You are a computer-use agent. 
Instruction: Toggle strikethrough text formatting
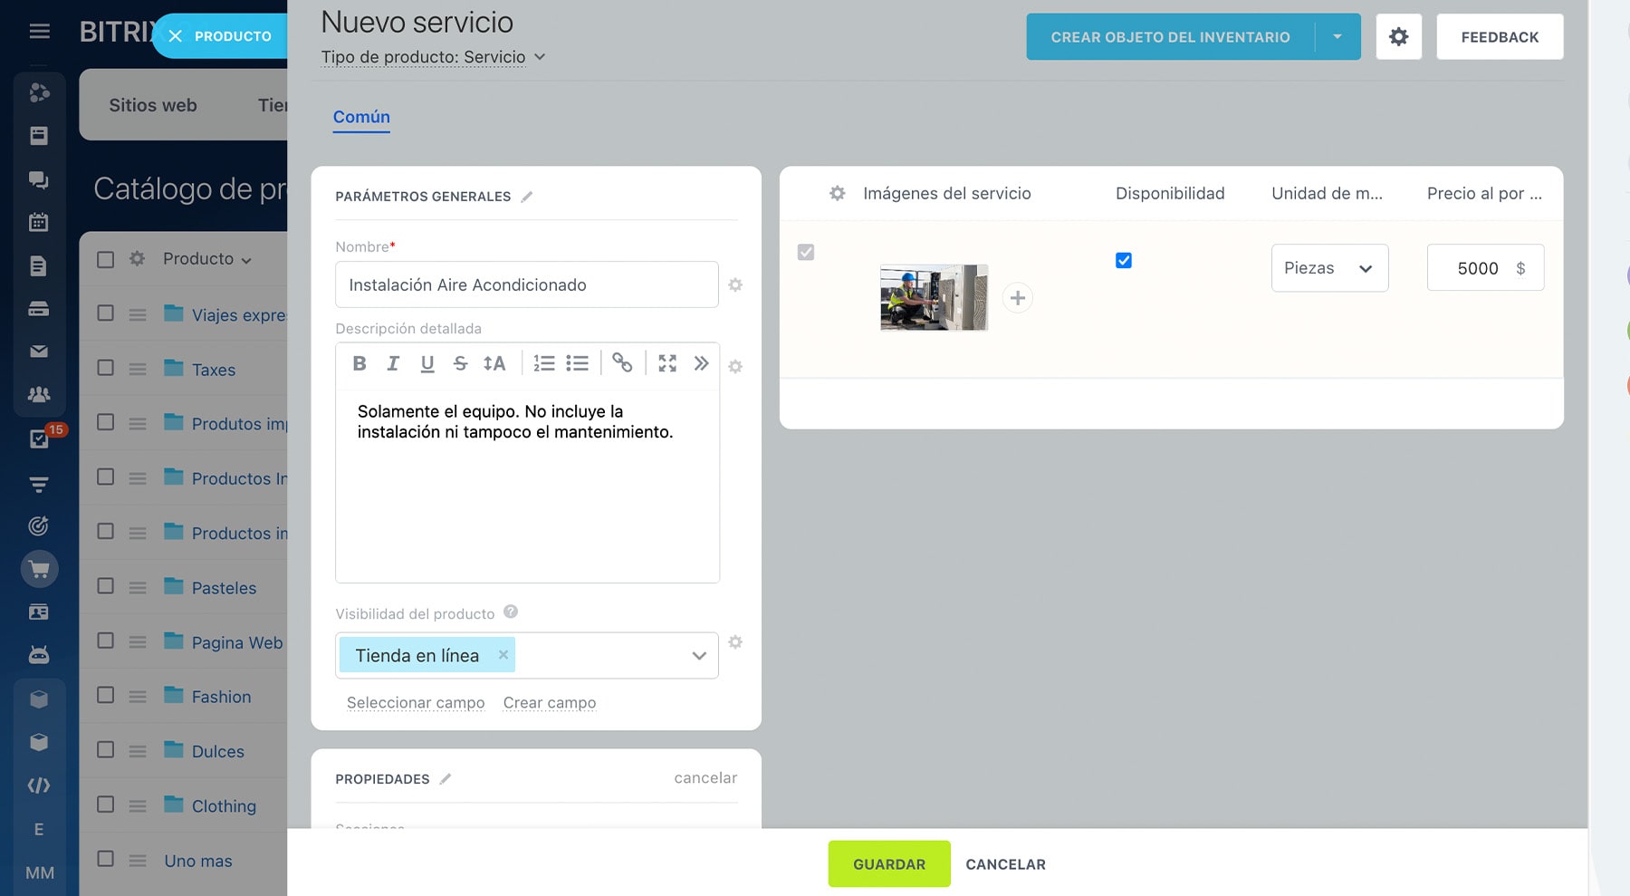tap(460, 363)
